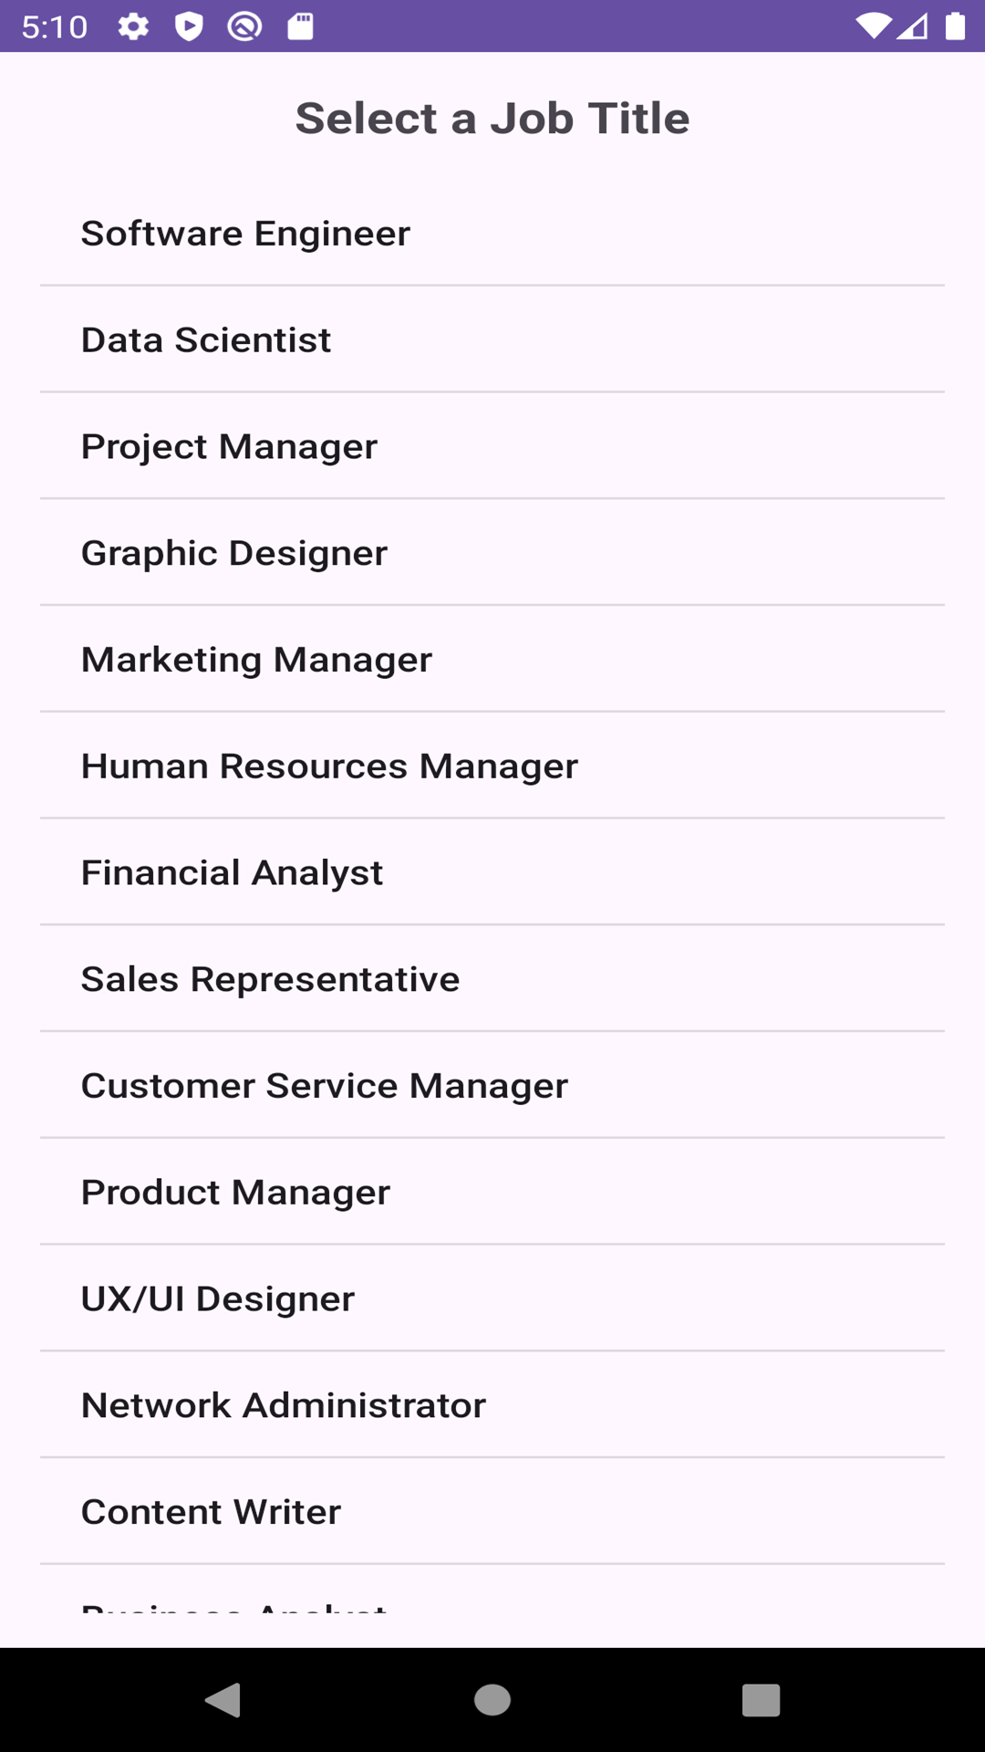This screenshot has width=985, height=1752.
Task: Tap the battery icon in status bar
Action: (955, 26)
